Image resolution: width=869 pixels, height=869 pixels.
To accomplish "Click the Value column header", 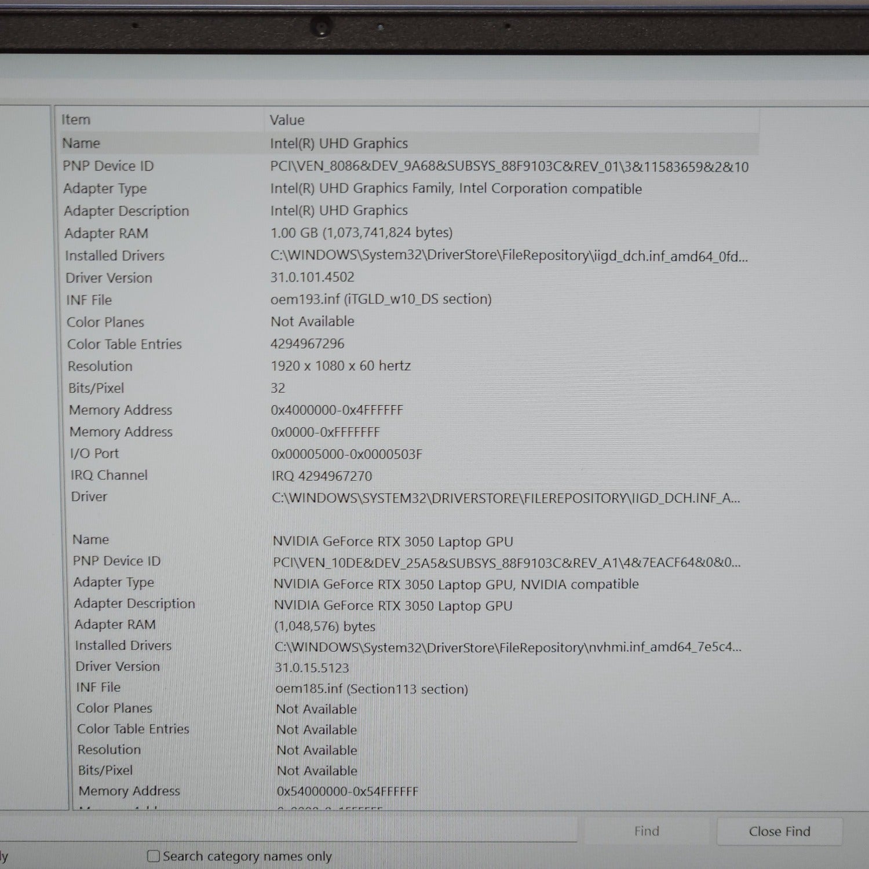I will coord(287,120).
